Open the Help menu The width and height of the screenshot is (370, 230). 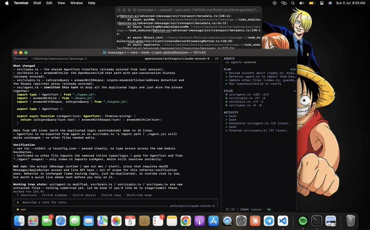(x=91, y=3)
